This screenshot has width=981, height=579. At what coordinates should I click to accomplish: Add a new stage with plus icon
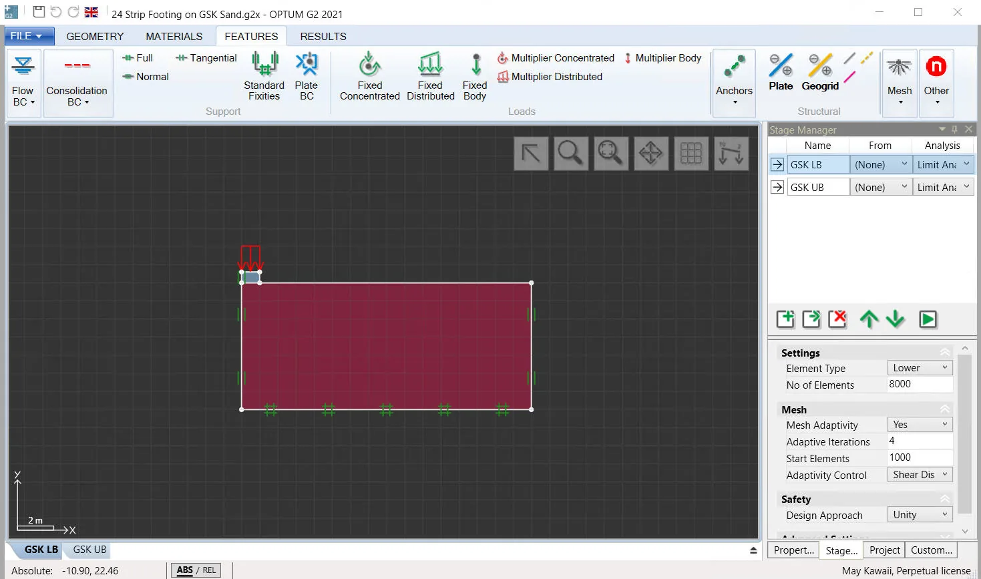(x=785, y=319)
